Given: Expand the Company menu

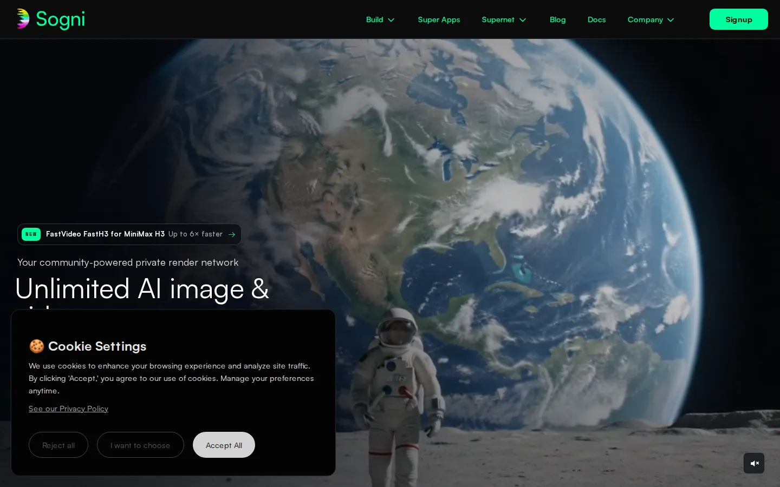Looking at the screenshot, I should tap(651, 19).
